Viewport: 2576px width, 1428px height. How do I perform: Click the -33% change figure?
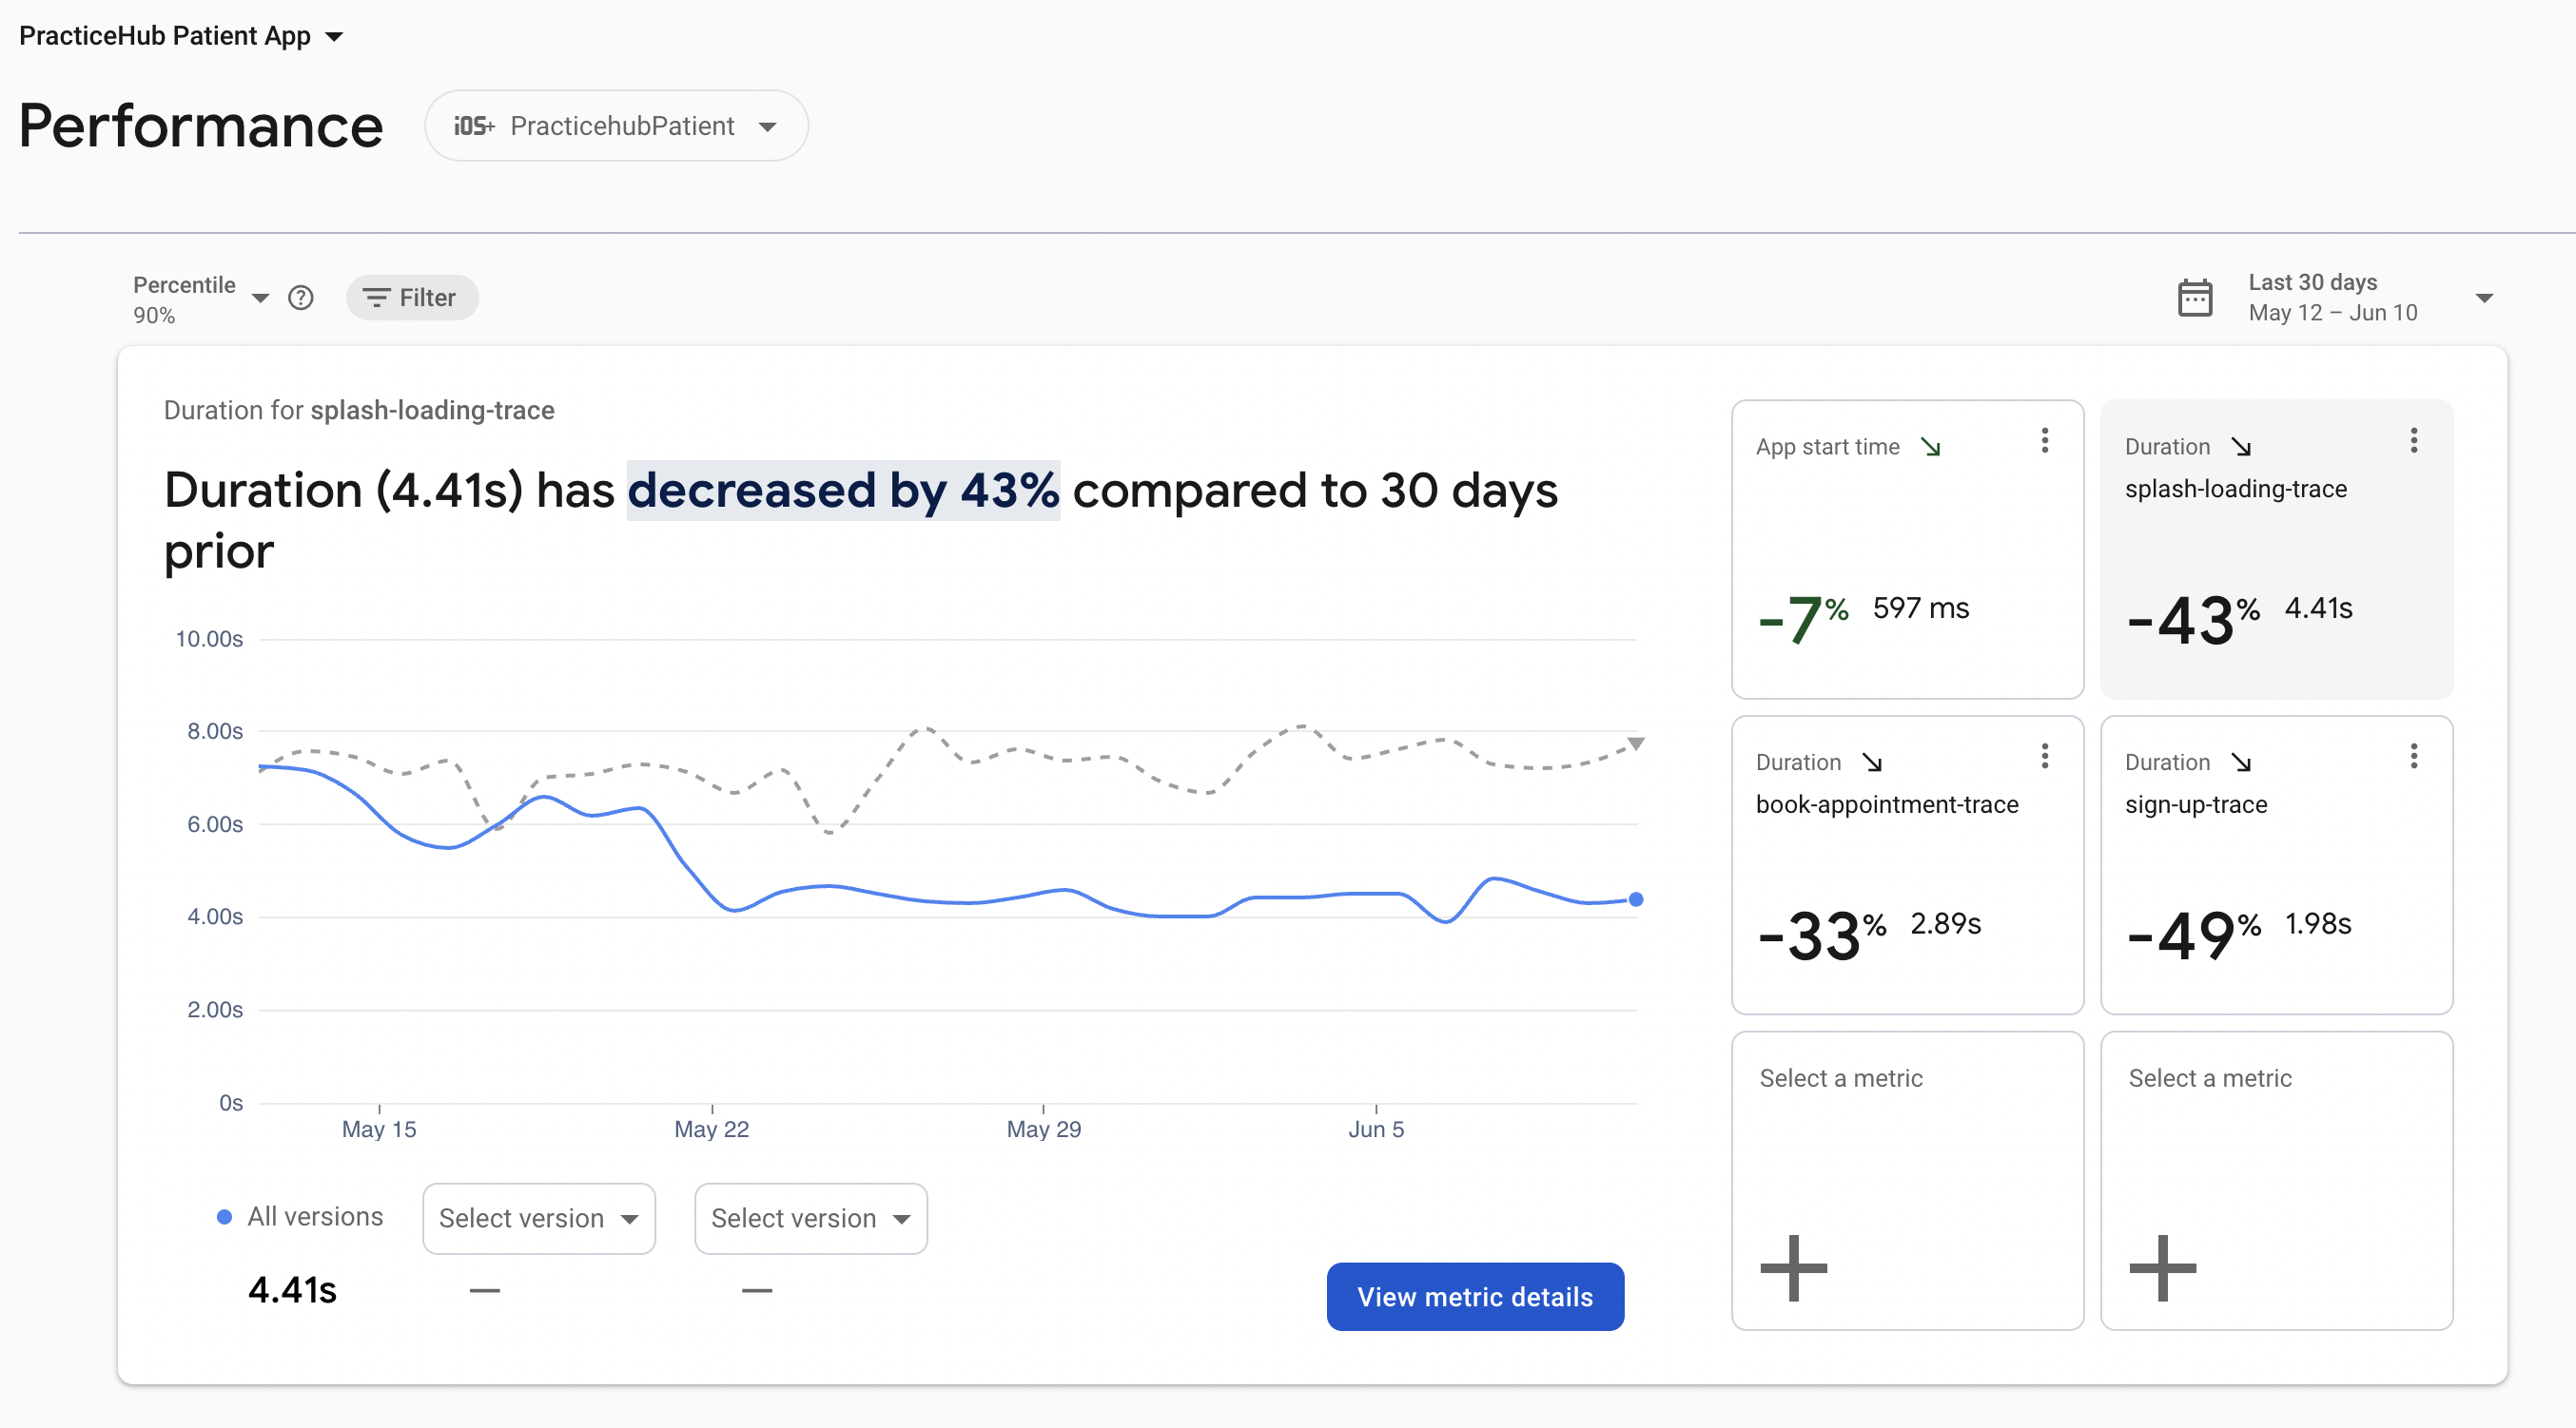pos(1822,936)
